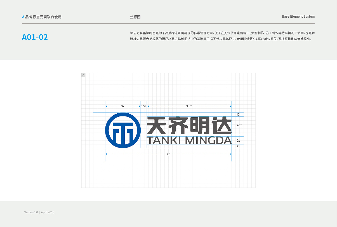Click the '1.5x' dimension label
This screenshot has height=227, width=337.
(x=143, y=106)
